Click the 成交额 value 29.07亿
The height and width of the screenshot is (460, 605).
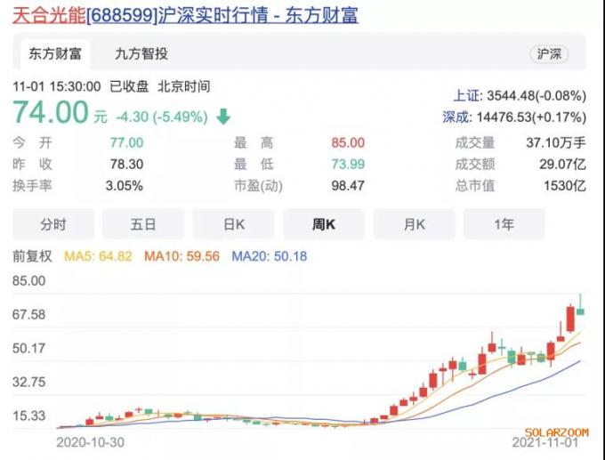(x=562, y=164)
